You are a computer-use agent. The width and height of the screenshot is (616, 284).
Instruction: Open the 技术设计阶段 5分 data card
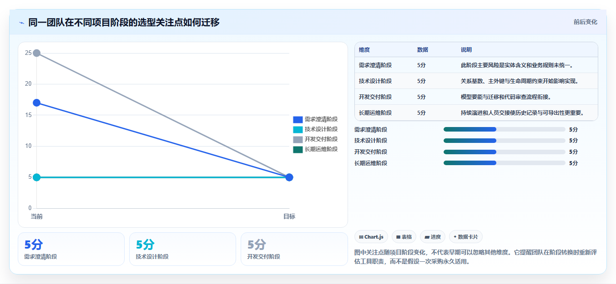click(182, 249)
